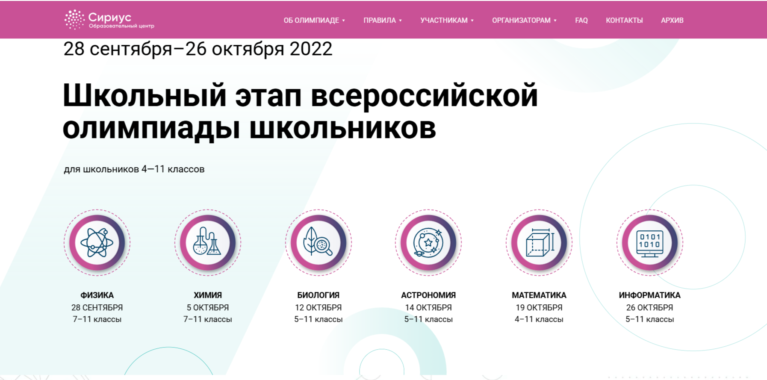This screenshot has width=767, height=380.
Task: Expand the «Об олимпиаде» dropdown menu
Action: [314, 20]
